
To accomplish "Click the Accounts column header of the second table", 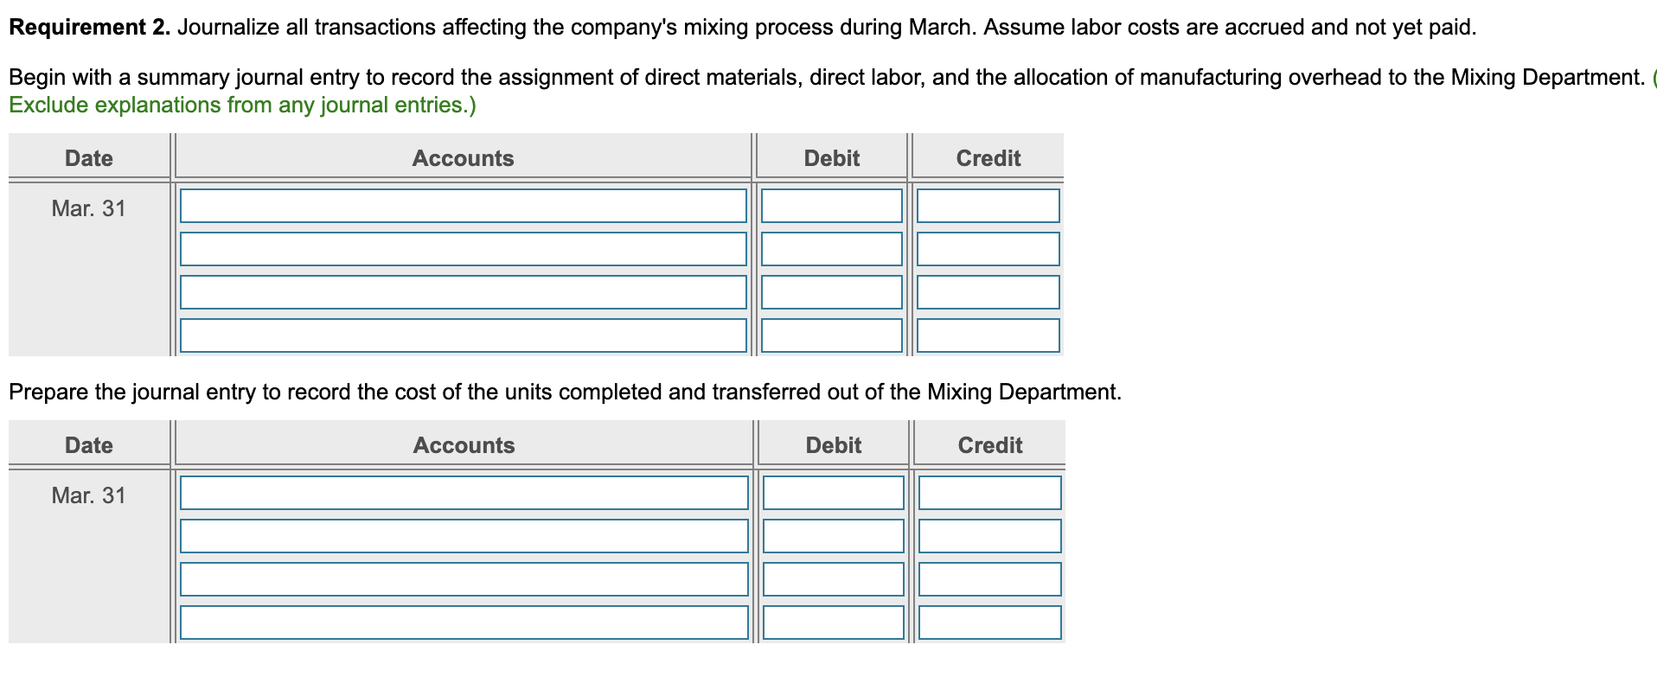I will (463, 445).
